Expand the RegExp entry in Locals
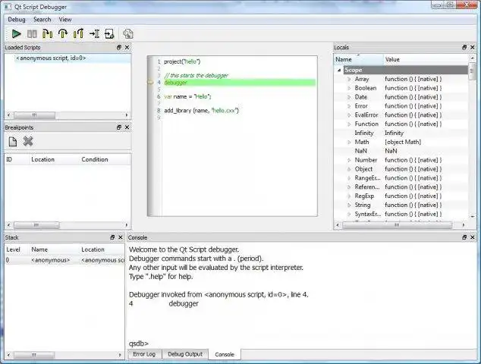The image size is (481, 364). [349, 196]
